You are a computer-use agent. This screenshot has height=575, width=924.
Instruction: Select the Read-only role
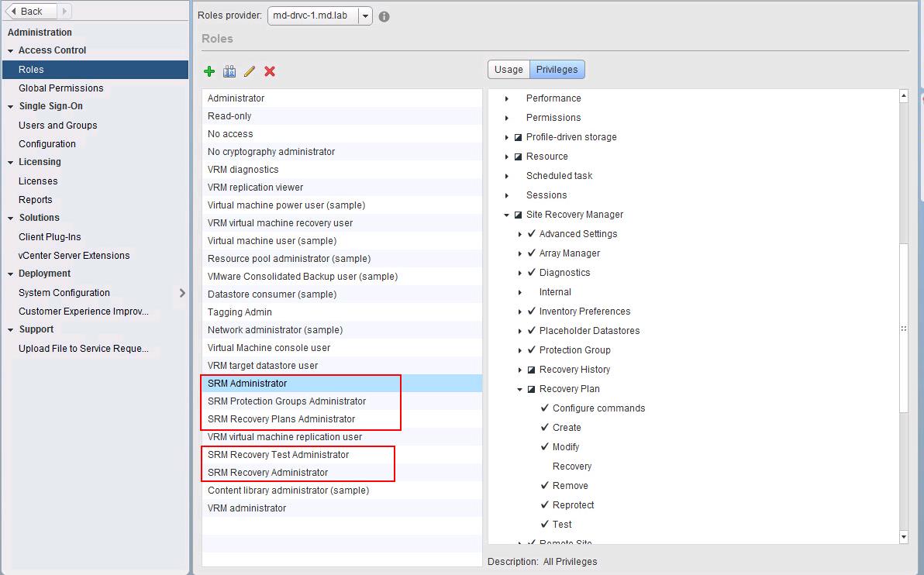[x=342, y=116]
